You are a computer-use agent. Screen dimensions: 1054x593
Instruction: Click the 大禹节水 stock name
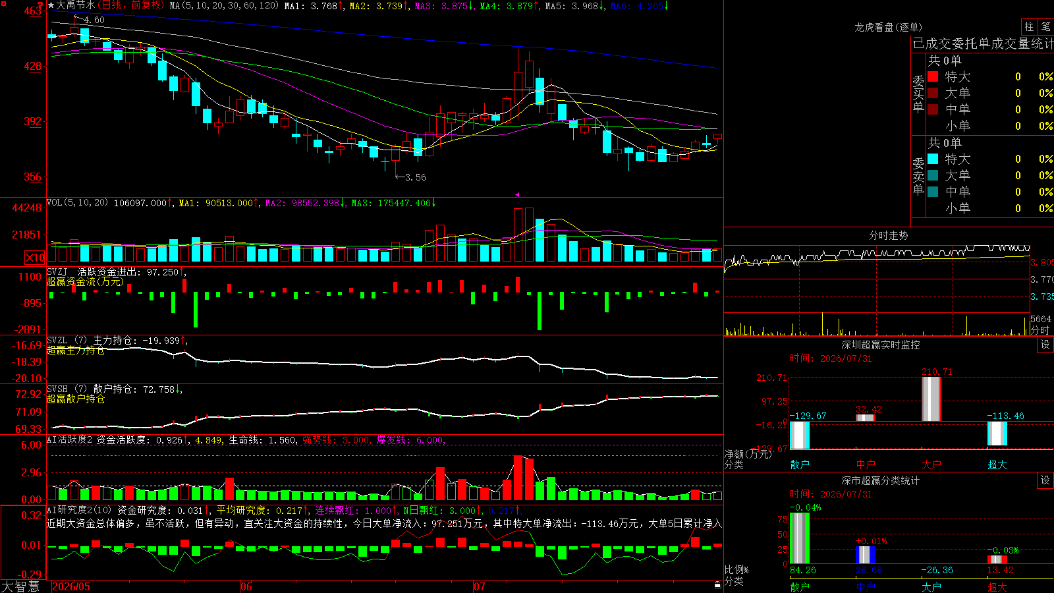tap(75, 5)
